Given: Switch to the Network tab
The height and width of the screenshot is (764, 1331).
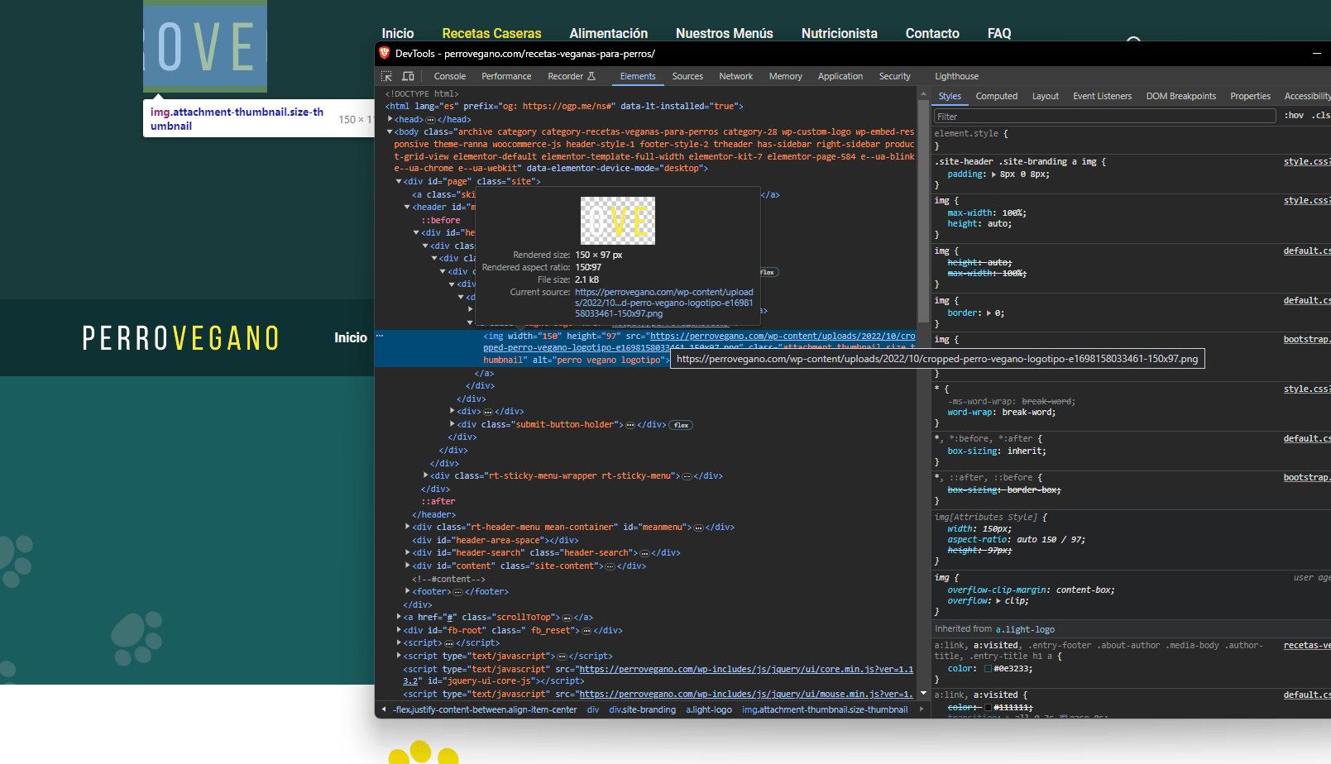Looking at the screenshot, I should coord(735,76).
